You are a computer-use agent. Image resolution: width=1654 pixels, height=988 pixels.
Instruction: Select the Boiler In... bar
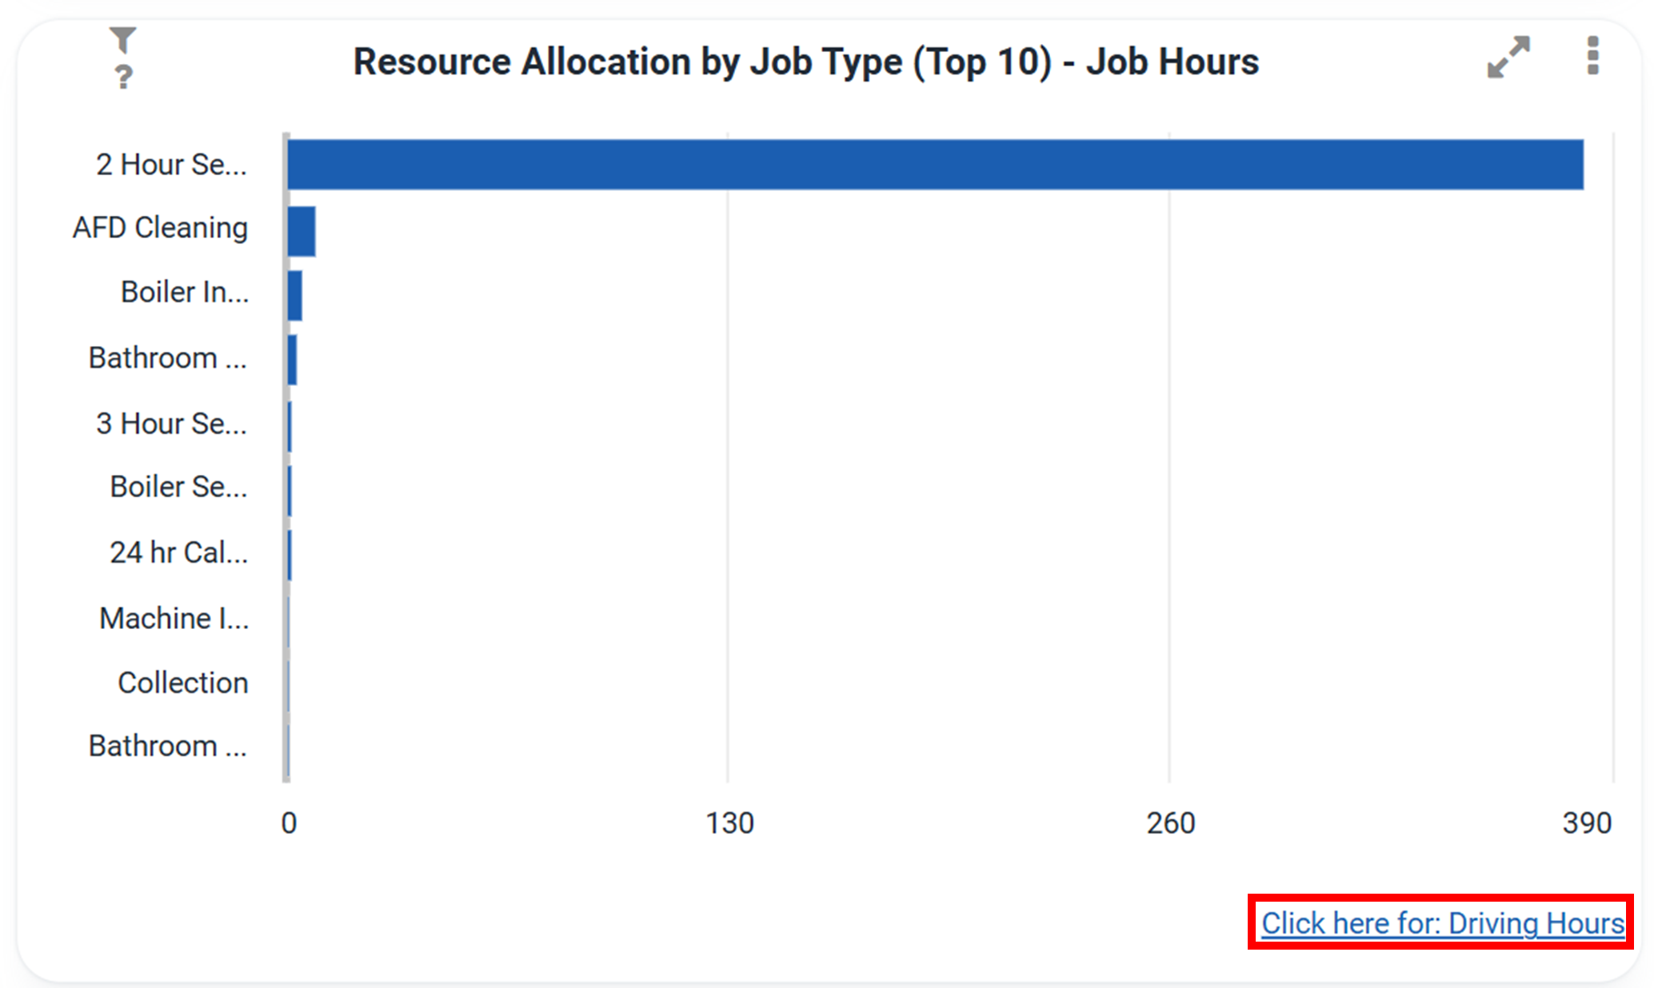coord(295,296)
